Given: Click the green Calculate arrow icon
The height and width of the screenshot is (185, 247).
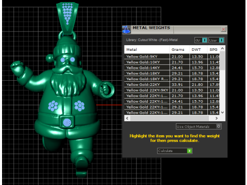Looking at the screenshot, I should [189, 151].
